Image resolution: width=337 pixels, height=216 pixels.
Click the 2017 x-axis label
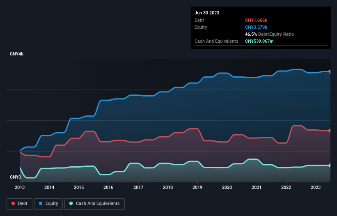[x=138, y=187]
